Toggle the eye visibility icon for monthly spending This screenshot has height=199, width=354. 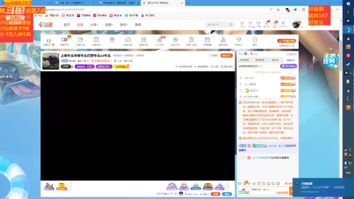(x=176, y=194)
